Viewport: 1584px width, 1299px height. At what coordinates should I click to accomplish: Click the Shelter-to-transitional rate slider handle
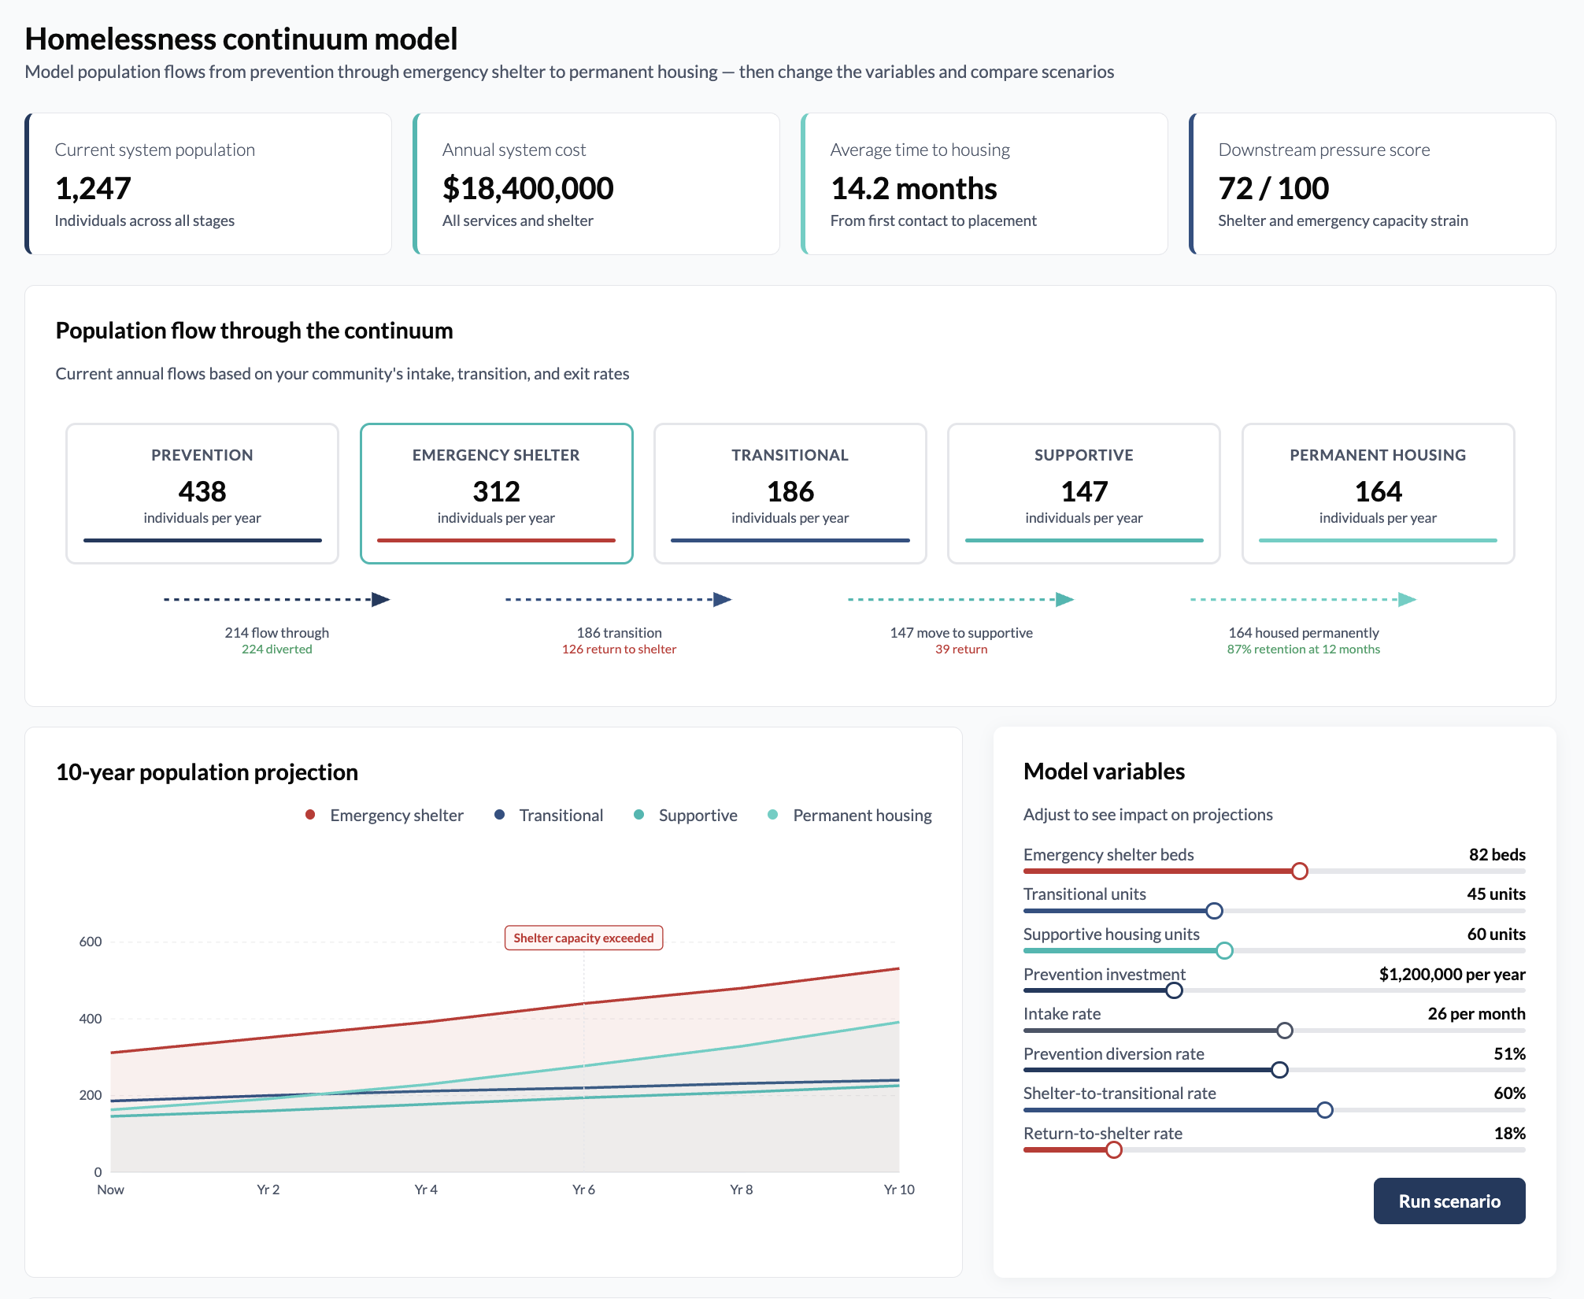pos(1325,1110)
